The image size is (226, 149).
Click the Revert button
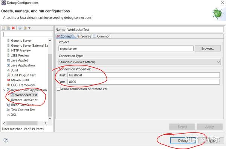[182, 127]
